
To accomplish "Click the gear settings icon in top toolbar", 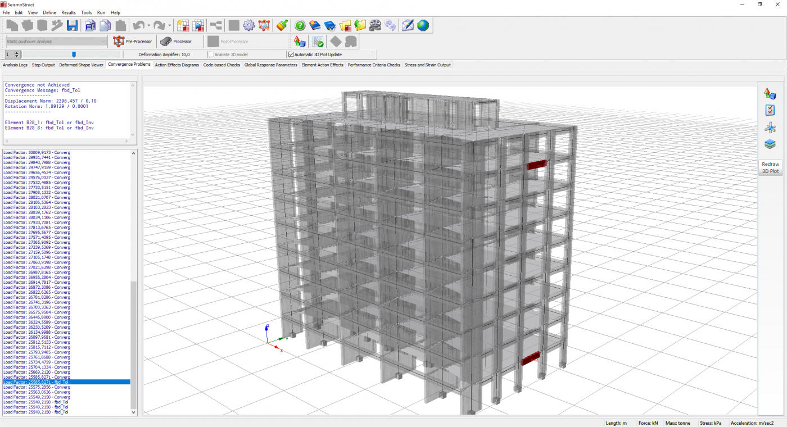I will 248,25.
